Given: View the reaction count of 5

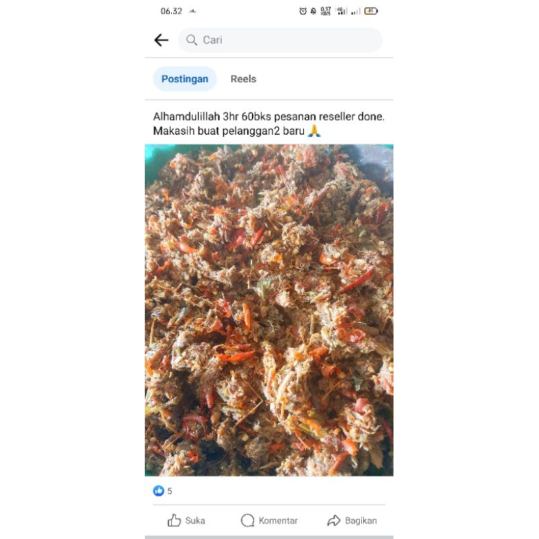Looking at the screenshot, I should (170, 491).
